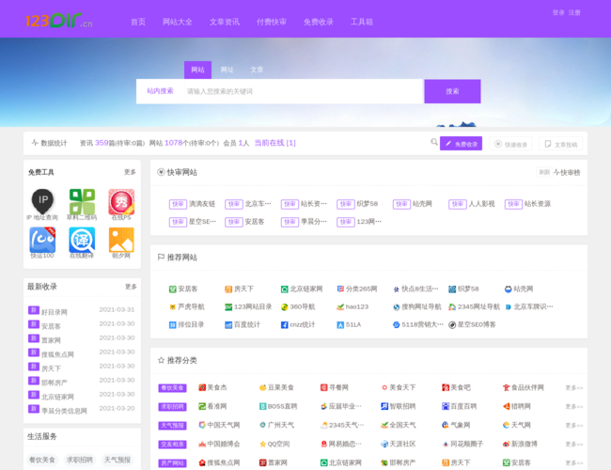Click the magnifier icon in stats bar
This screenshot has width=611, height=470.
pyautogui.click(x=433, y=142)
